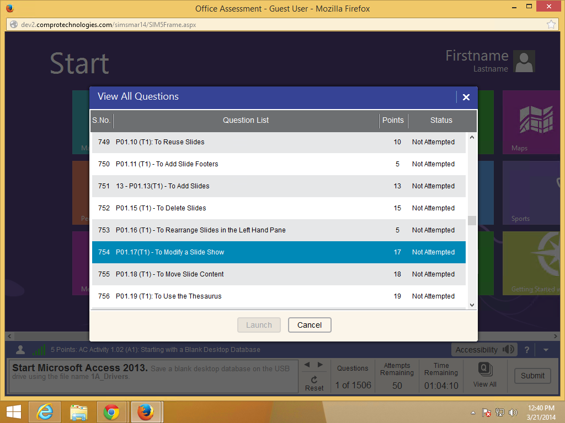Click the user profile icon in task bar
This screenshot has height=423, width=565.
20,349
